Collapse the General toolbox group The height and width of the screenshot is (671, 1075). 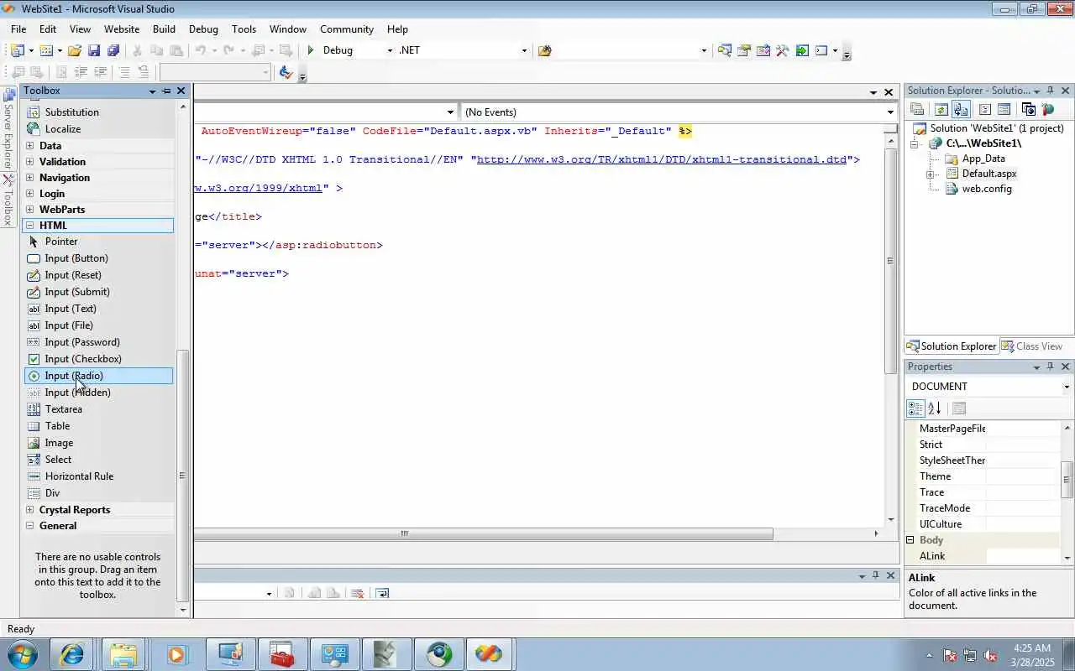30,526
